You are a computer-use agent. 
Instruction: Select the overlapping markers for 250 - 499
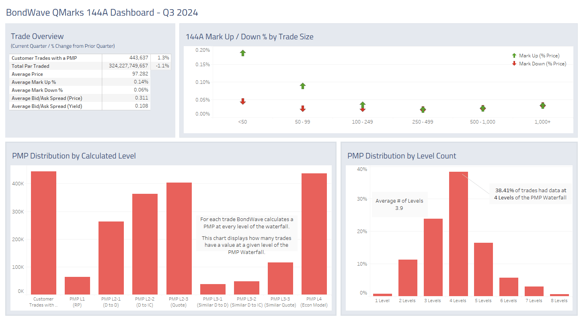point(423,110)
